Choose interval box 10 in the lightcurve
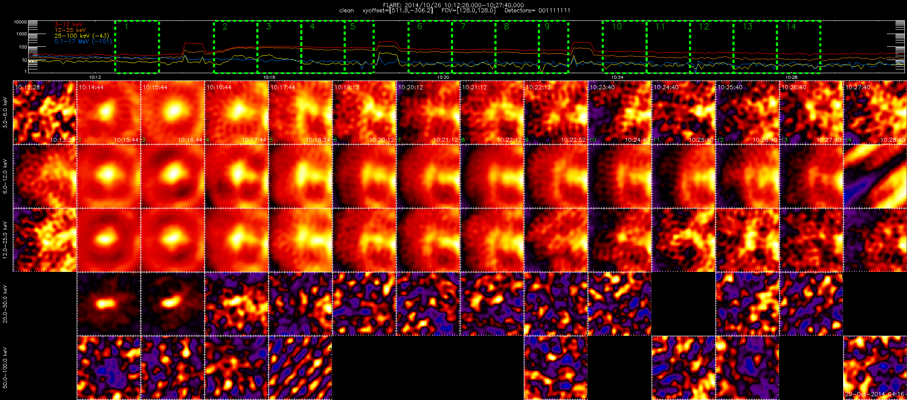Screen dimensions: 907x400 (x=625, y=46)
